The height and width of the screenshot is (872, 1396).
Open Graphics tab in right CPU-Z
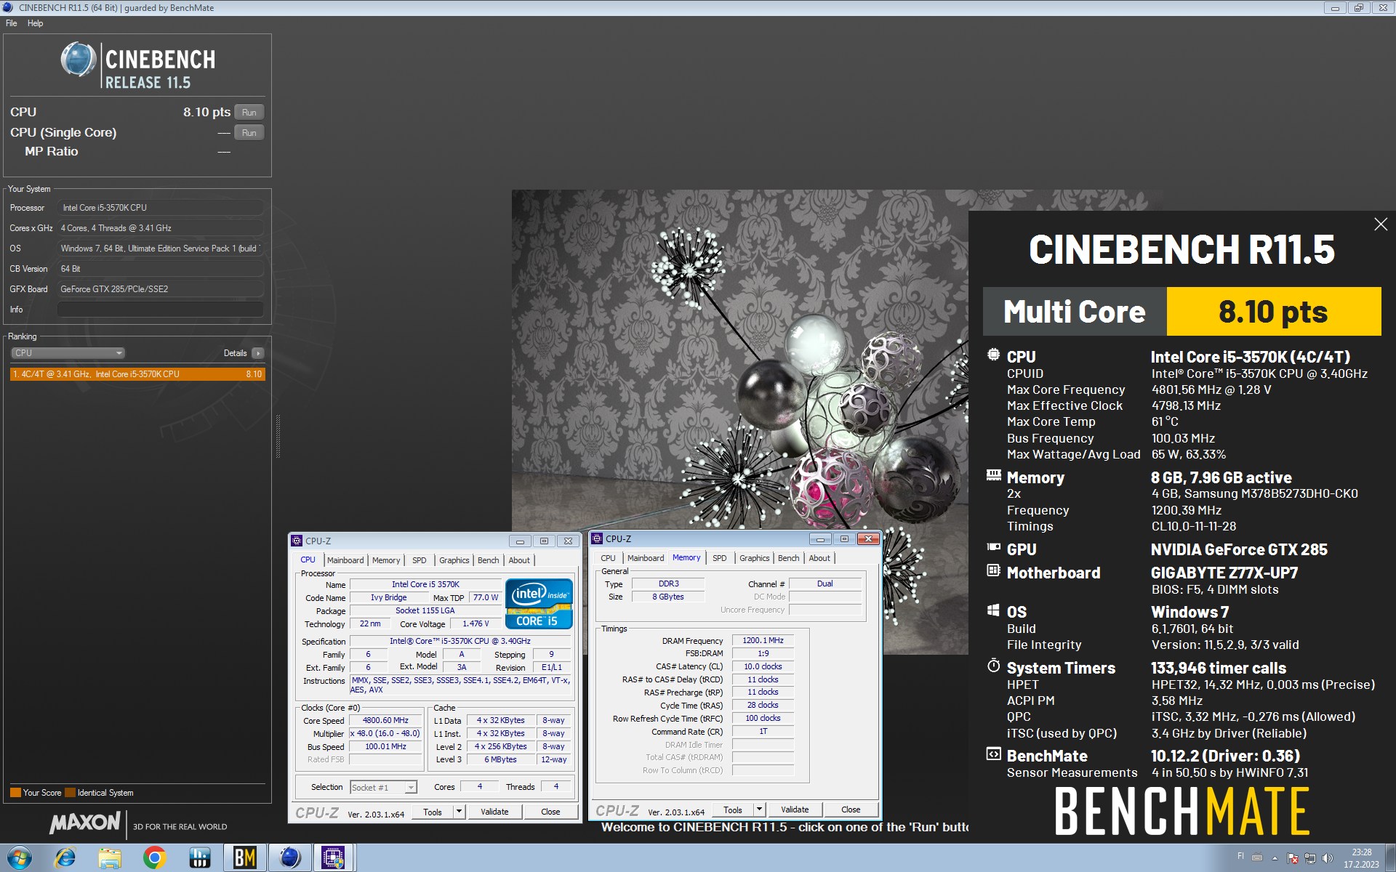point(754,558)
